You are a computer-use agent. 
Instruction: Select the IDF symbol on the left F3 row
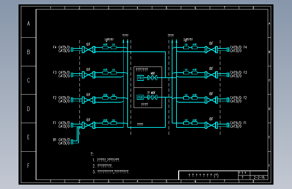(x=89, y=75)
